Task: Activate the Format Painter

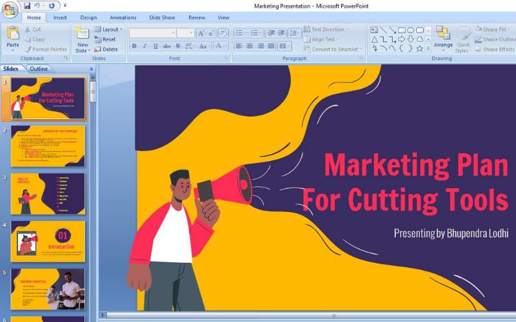Action: [45, 50]
